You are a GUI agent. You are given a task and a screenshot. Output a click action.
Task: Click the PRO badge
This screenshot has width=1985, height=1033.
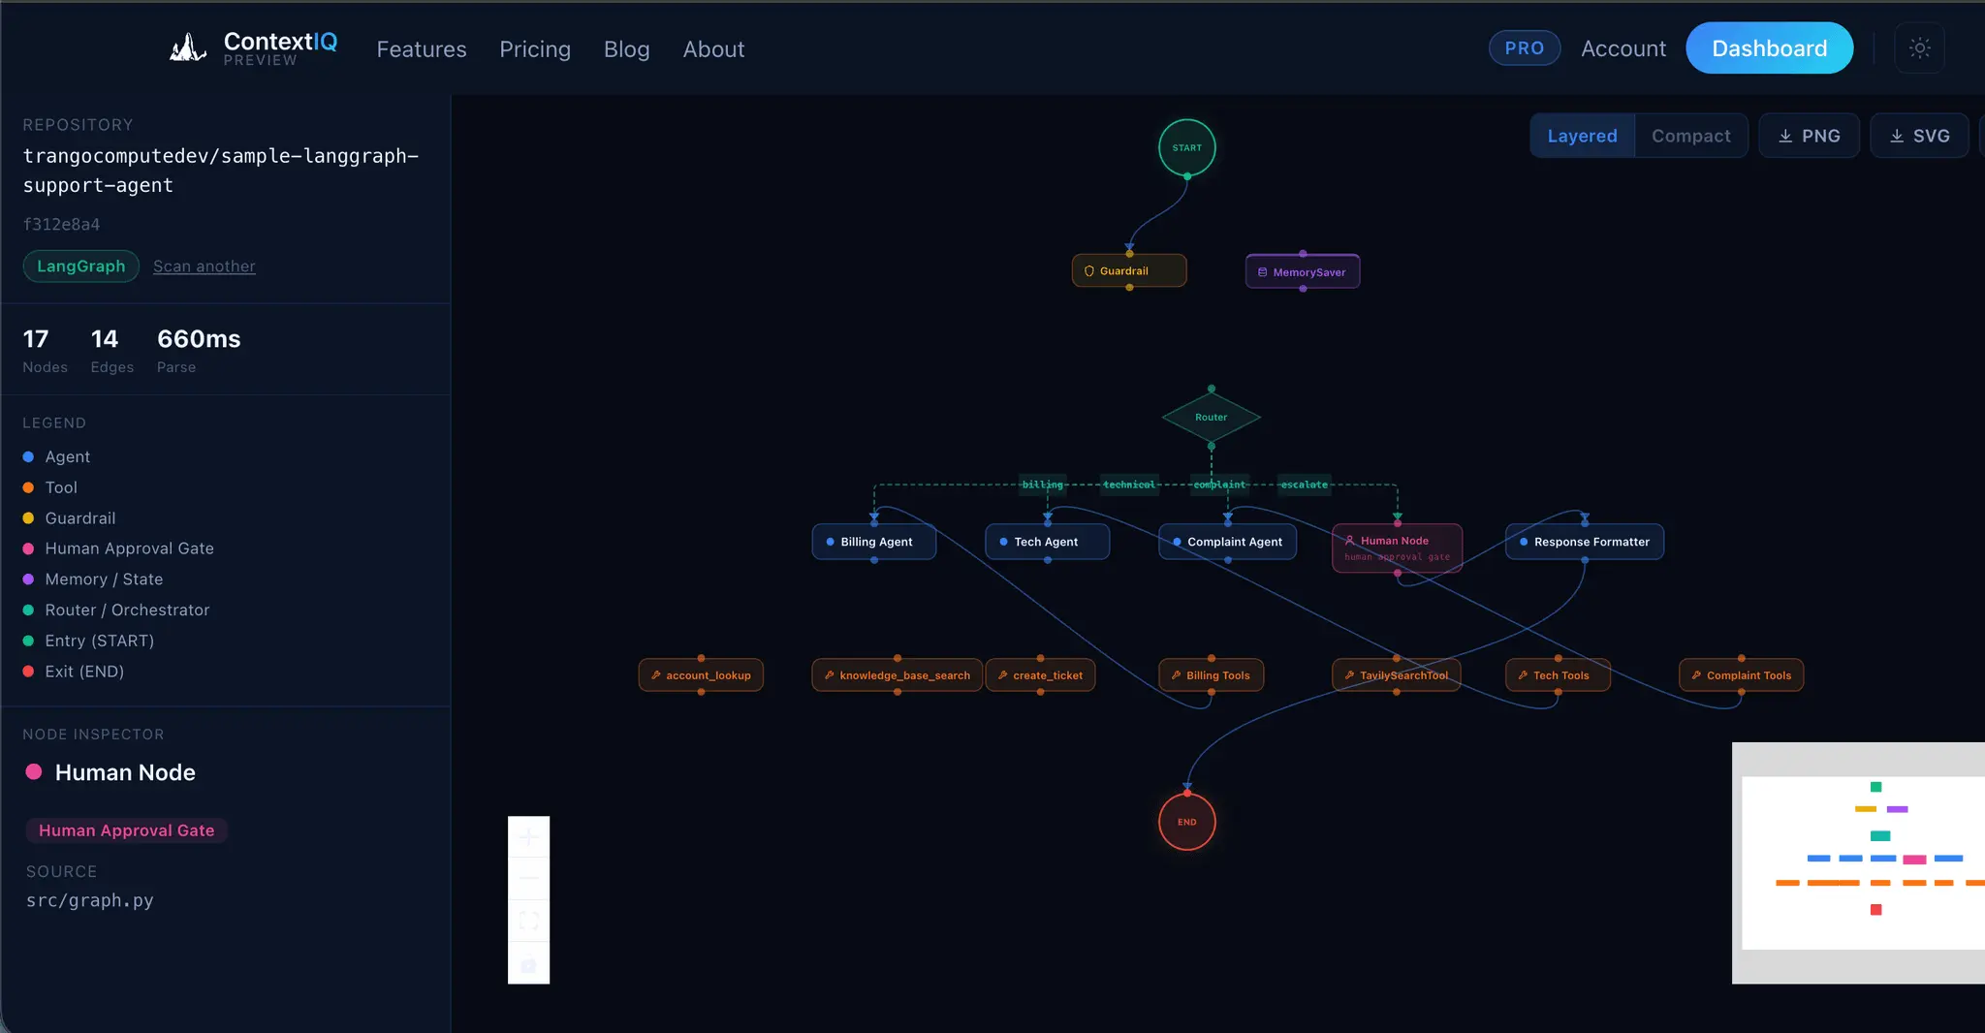1524,48
